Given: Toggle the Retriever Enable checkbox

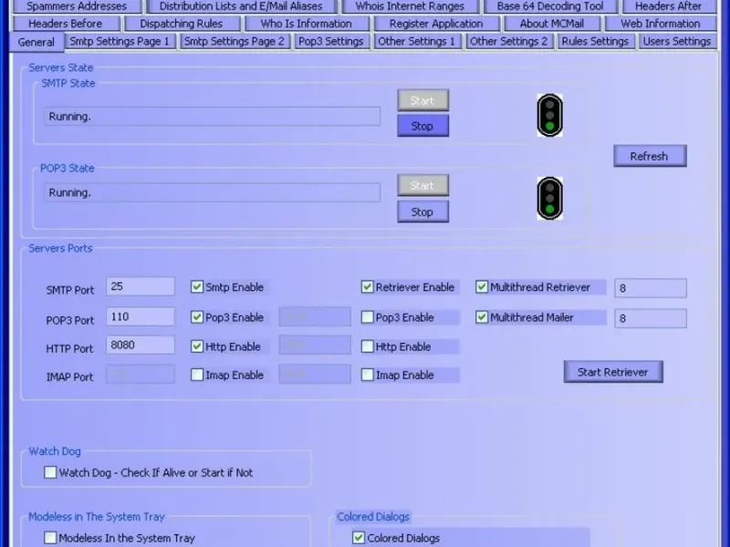Looking at the screenshot, I should point(368,287).
